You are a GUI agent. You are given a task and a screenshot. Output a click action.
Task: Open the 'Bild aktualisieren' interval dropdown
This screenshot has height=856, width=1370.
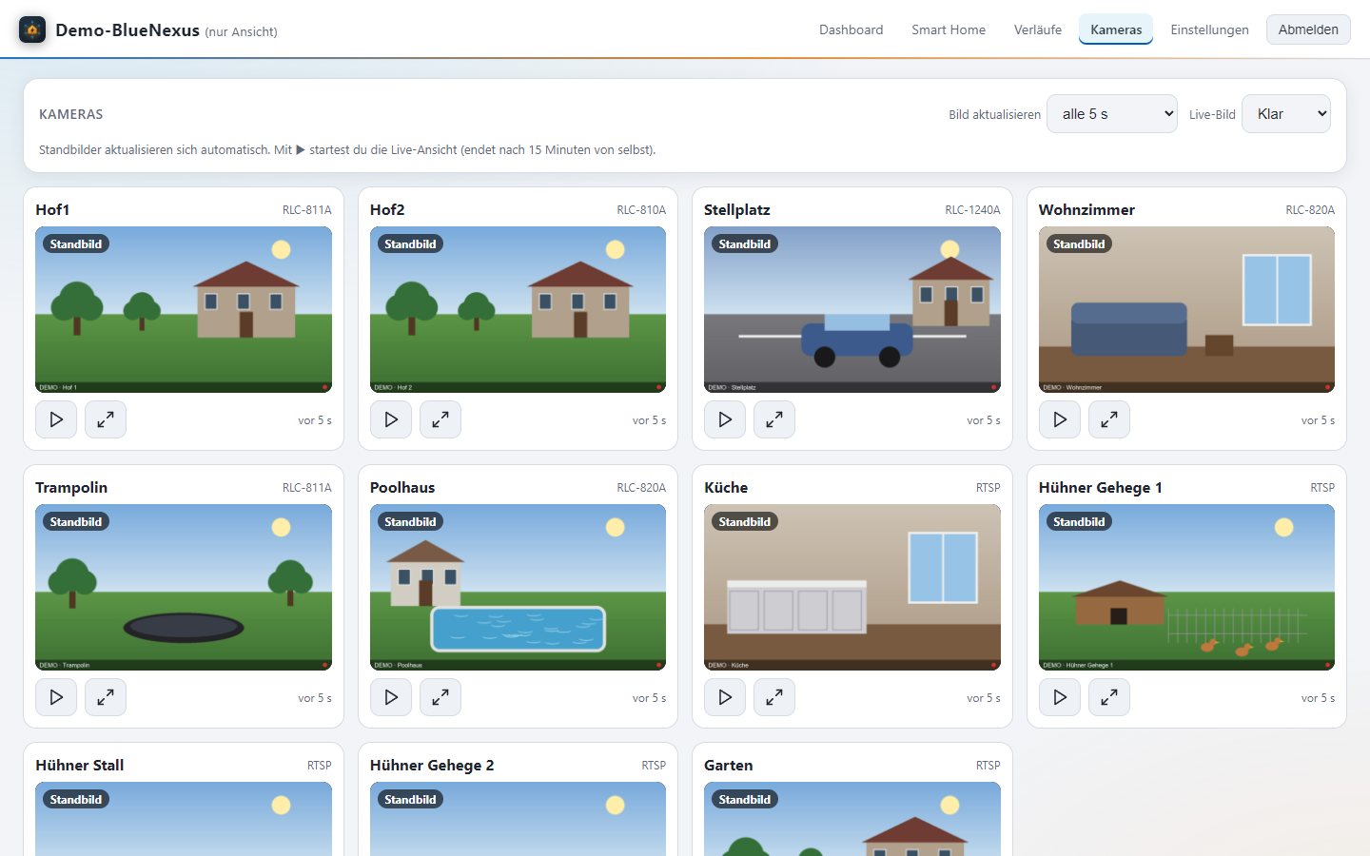[1112, 114]
